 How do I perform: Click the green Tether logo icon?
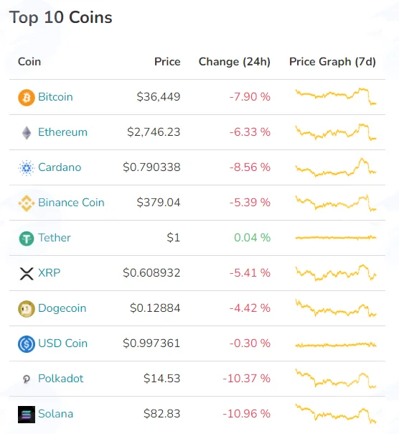tap(27, 239)
